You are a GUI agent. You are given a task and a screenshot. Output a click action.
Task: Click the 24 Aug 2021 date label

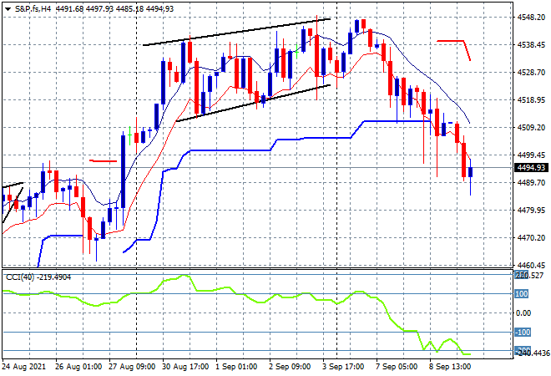click(x=24, y=367)
